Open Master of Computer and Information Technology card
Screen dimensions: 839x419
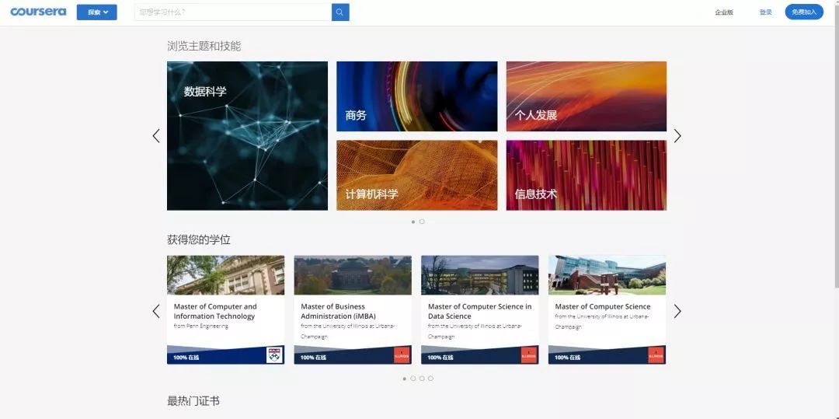tap(226, 310)
